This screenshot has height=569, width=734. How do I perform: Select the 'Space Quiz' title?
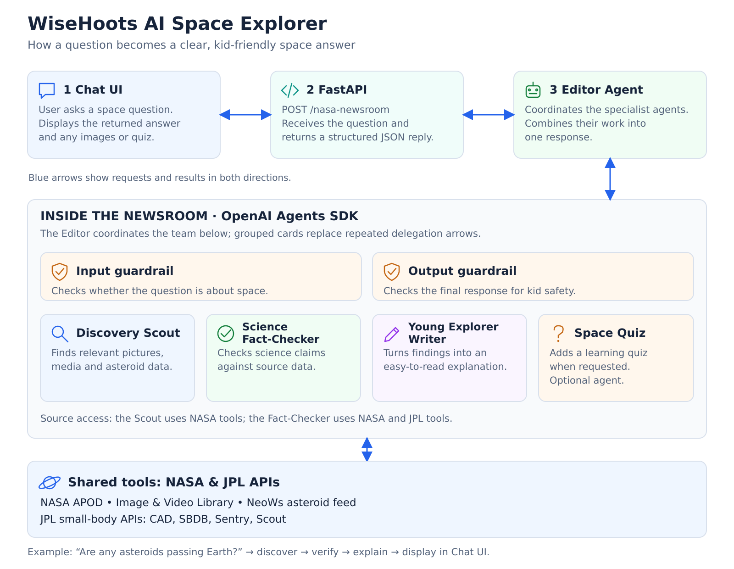point(610,333)
